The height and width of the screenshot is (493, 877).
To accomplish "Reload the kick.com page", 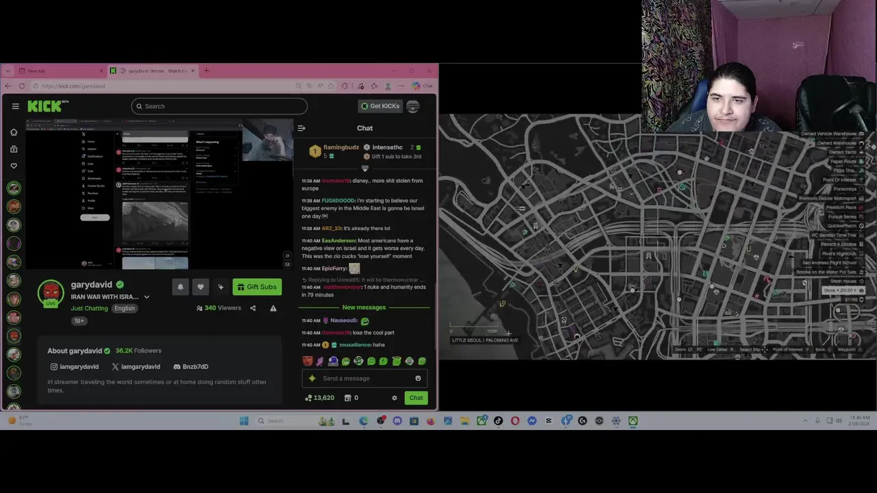I will pyautogui.click(x=22, y=86).
